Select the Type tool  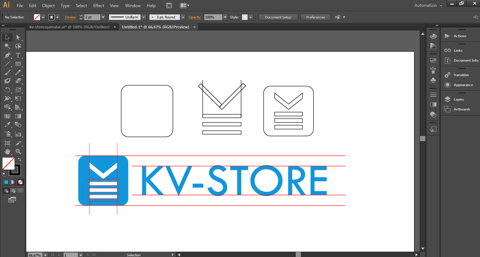18,55
